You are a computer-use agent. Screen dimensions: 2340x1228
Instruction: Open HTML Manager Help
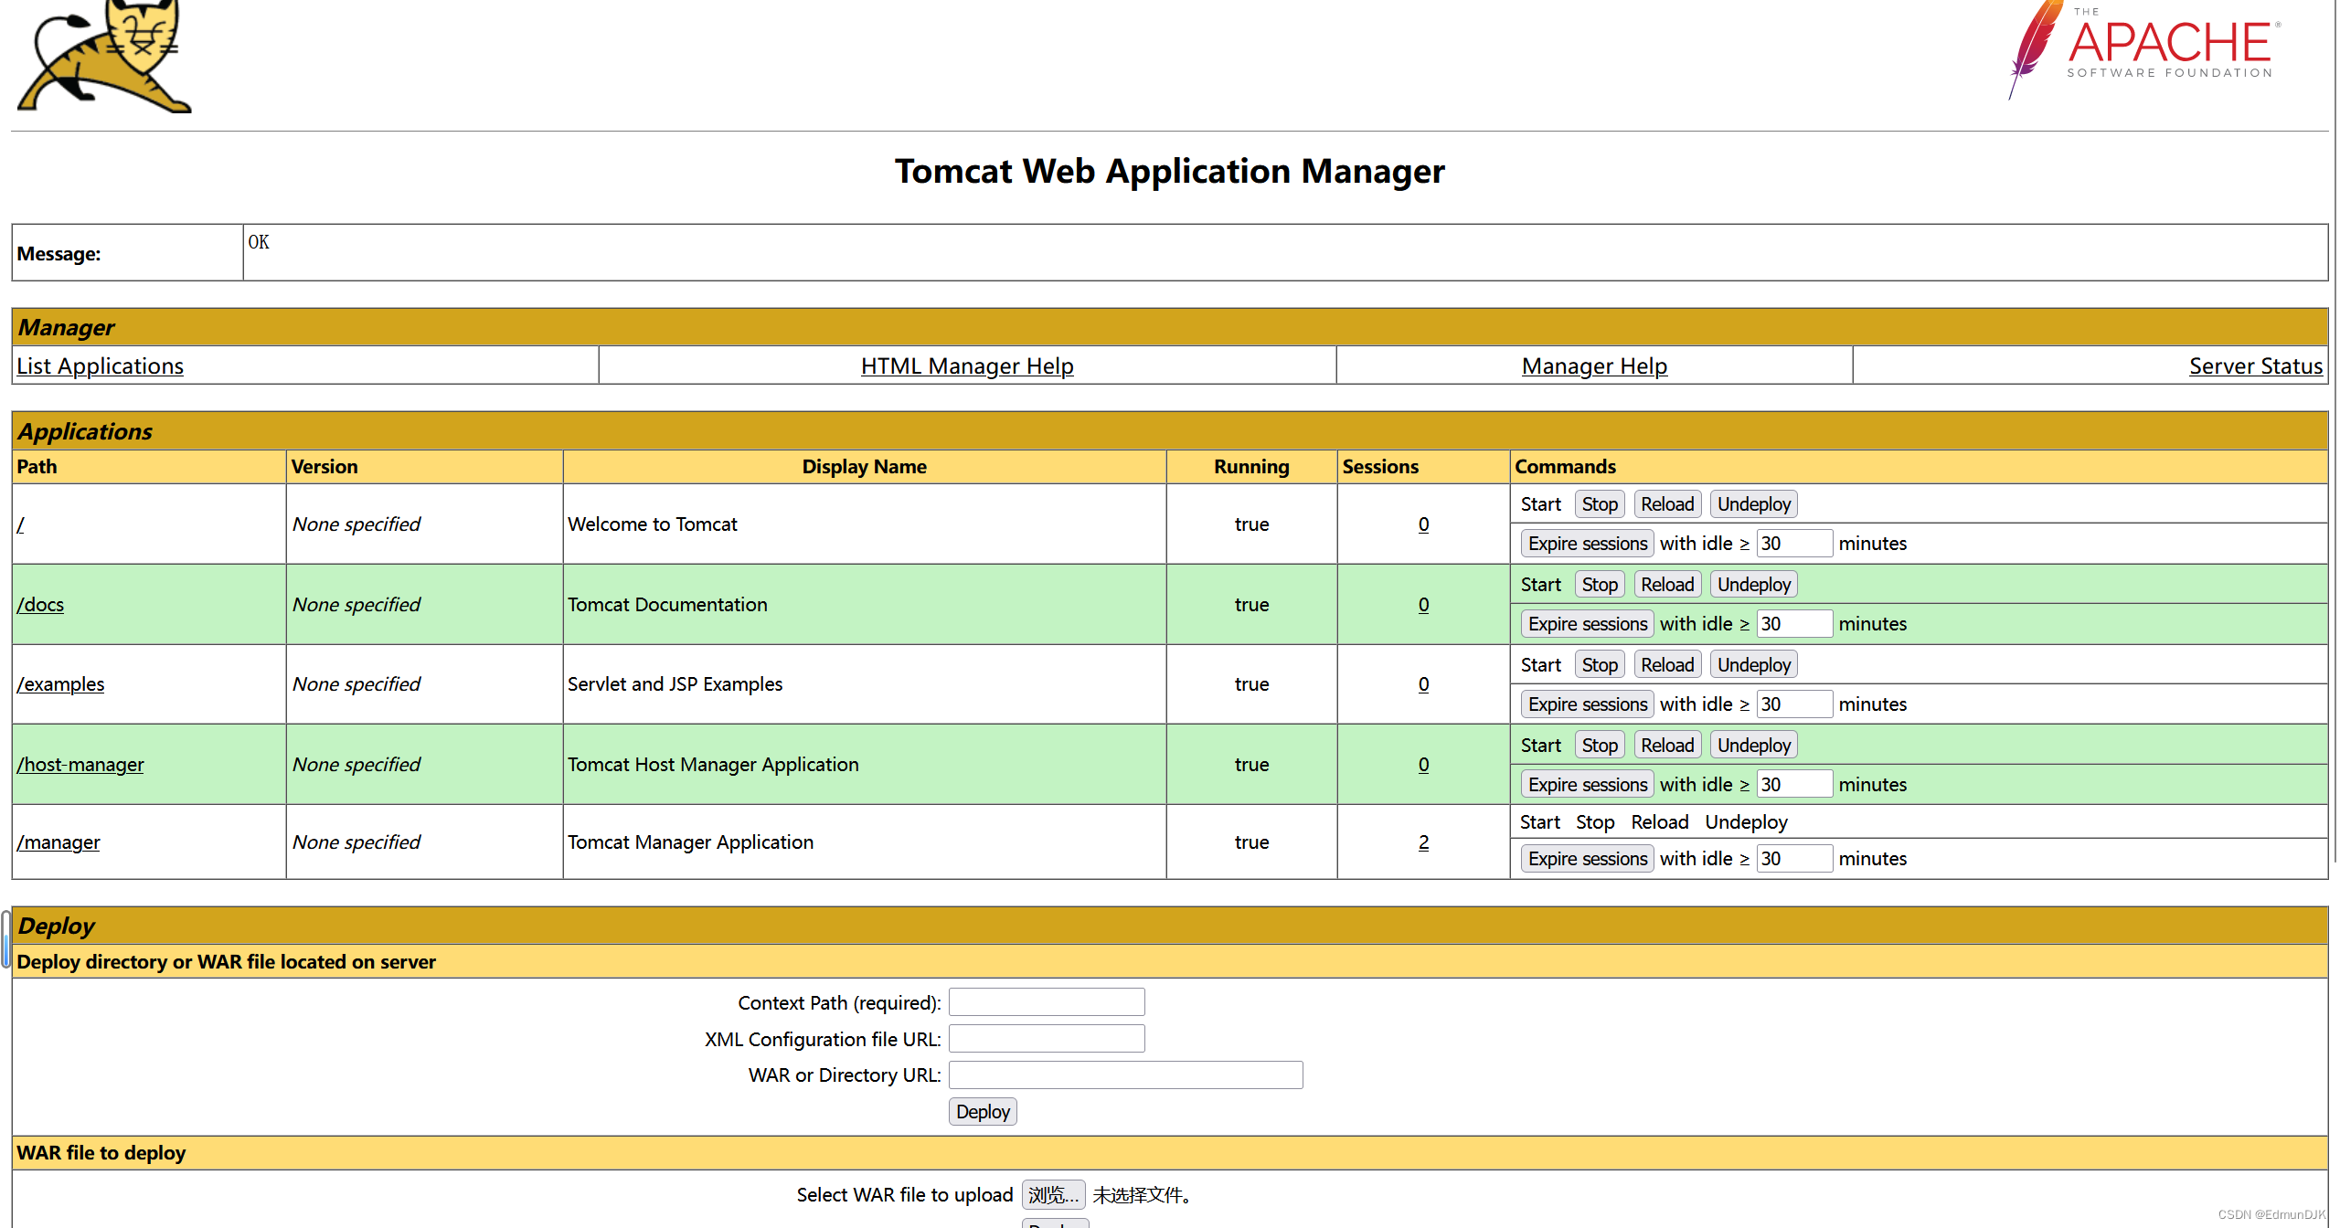tap(967, 365)
